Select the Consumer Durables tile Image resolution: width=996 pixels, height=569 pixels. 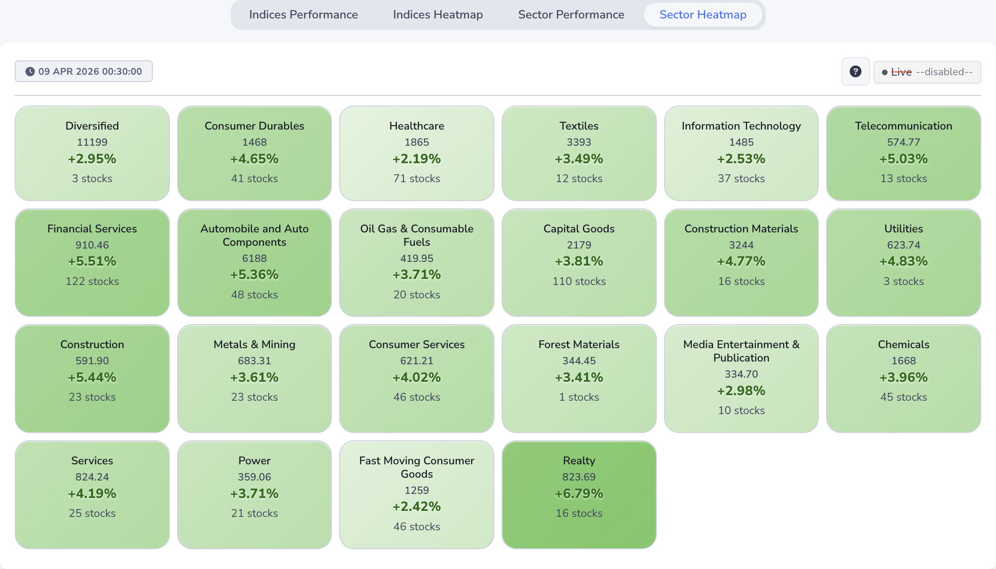254,153
